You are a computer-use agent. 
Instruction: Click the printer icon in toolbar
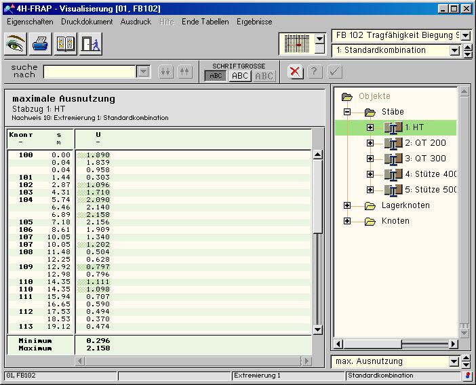(x=41, y=44)
